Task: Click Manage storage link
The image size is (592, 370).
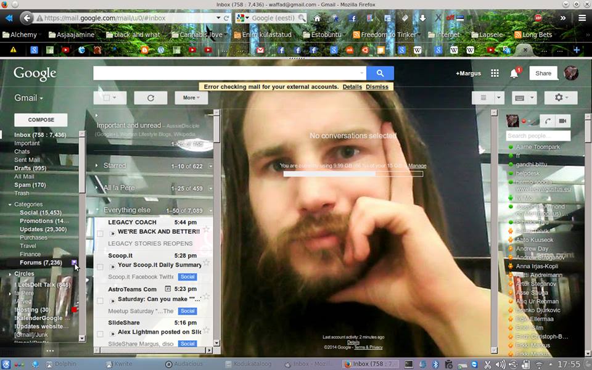Action: point(417,166)
